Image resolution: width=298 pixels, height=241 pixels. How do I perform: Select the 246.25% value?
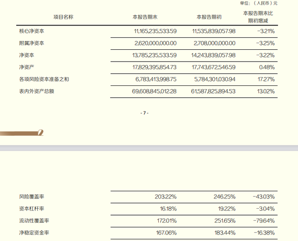click(224, 197)
